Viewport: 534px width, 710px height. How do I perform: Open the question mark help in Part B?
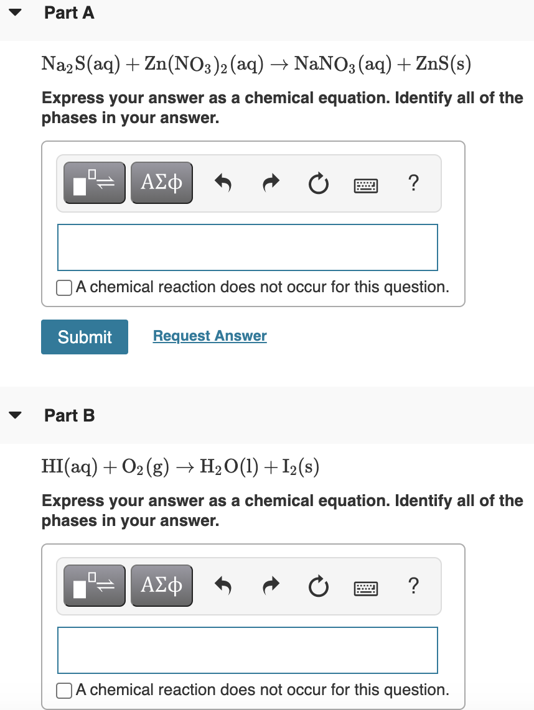(x=413, y=585)
